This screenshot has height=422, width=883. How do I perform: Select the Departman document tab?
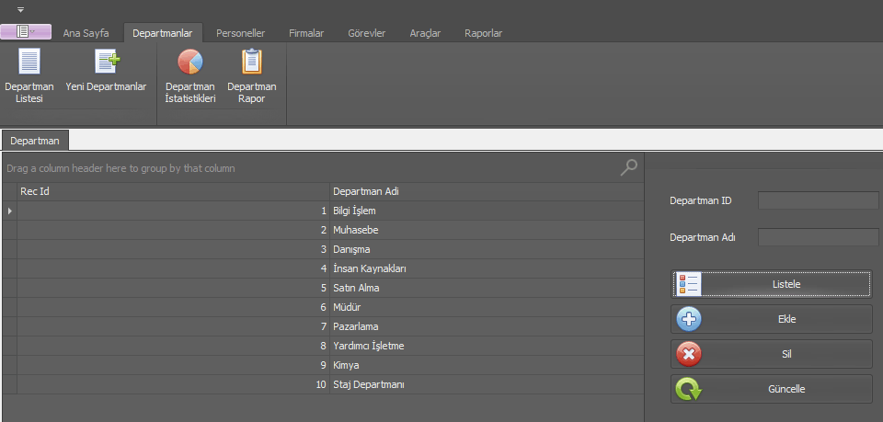pos(35,141)
